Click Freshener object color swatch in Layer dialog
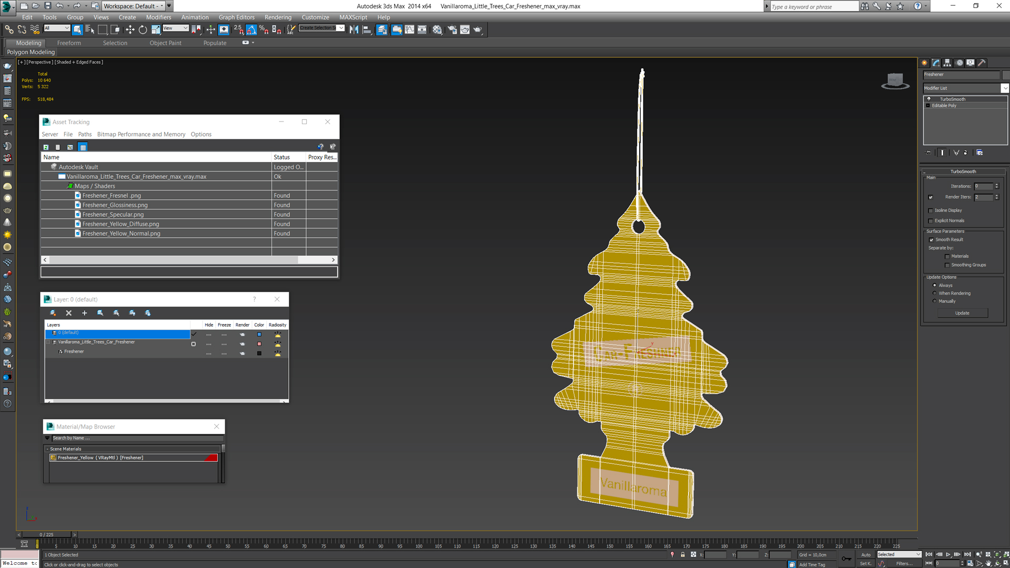1010x568 pixels. (x=259, y=353)
